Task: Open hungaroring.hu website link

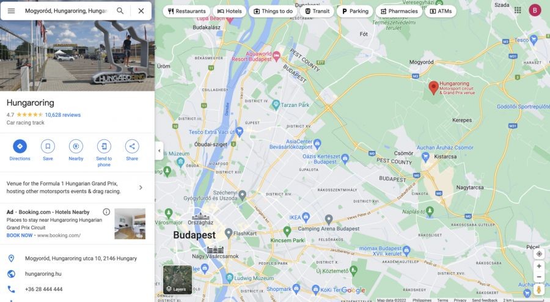Action: pyautogui.click(x=43, y=274)
